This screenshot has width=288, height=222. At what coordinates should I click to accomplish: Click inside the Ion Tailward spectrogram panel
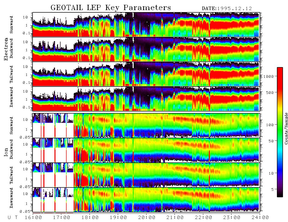146,175
